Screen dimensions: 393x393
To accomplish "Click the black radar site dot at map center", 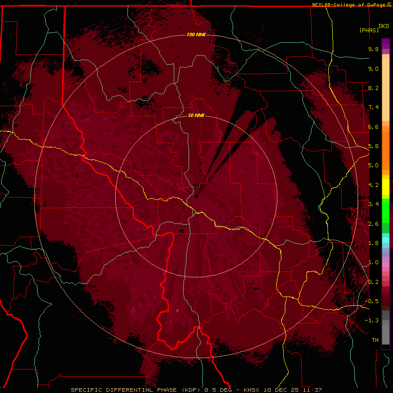I will pos(196,196).
